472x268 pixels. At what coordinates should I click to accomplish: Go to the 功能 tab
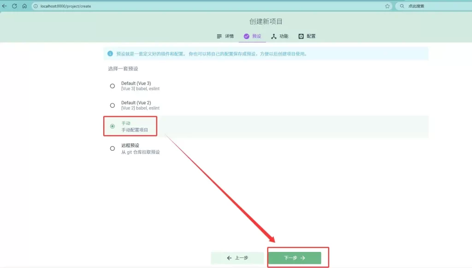(280, 36)
